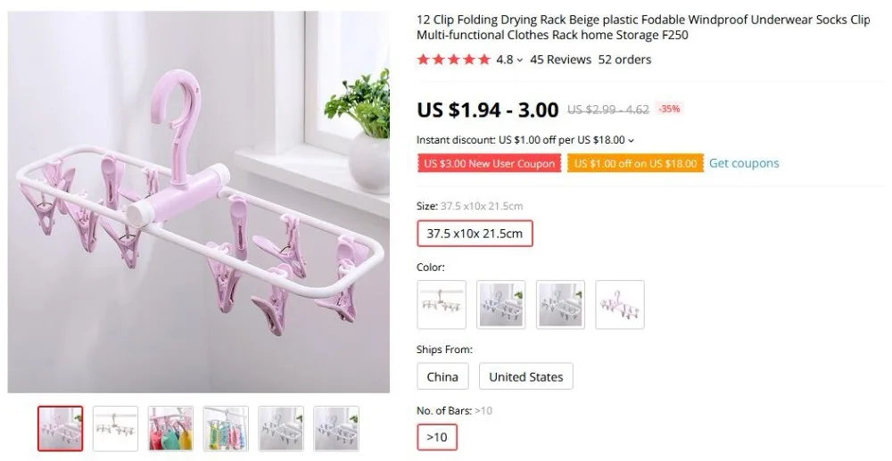The width and height of the screenshot is (892, 461).
Task: Select the >10 number of bars option
Action: (436, 437)
